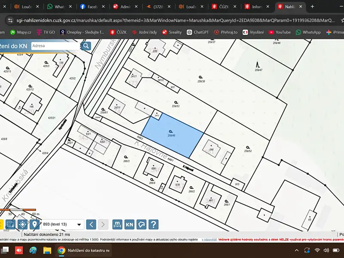Open the Přehraj.to bookmark
The height and width of the screenshot is (258, 344).
click(x=226, y=32)
